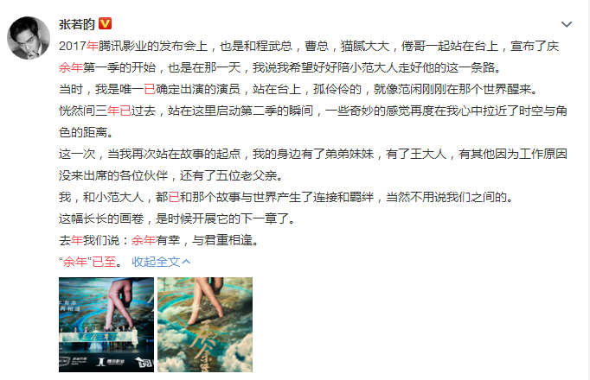
Task: Click the red 已至 keyword
Action: point(104,262)
